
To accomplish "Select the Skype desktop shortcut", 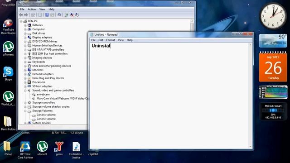I will coord(8,73).
